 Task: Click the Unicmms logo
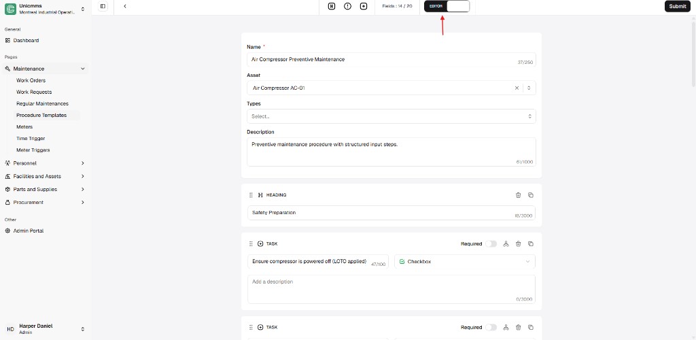11,9
